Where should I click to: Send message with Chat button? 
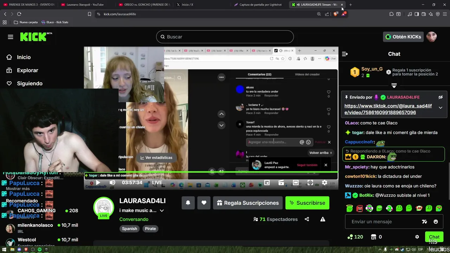[x=434, y=237]
